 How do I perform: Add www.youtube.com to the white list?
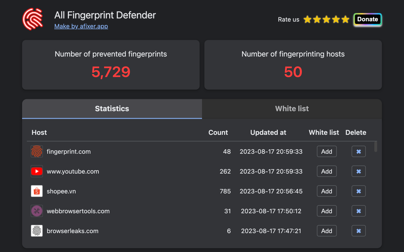pyautogui.click(x=326, y=171)
